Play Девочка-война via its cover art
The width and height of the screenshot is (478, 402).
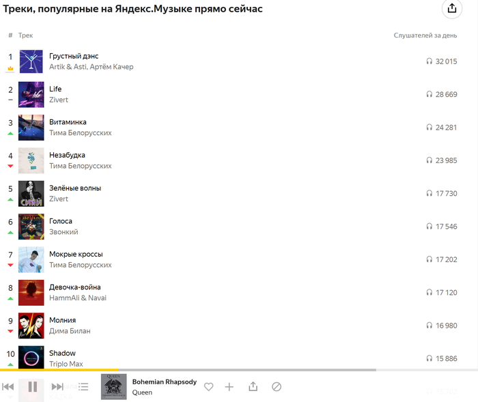pyautogui.click(x=31, y=293)
